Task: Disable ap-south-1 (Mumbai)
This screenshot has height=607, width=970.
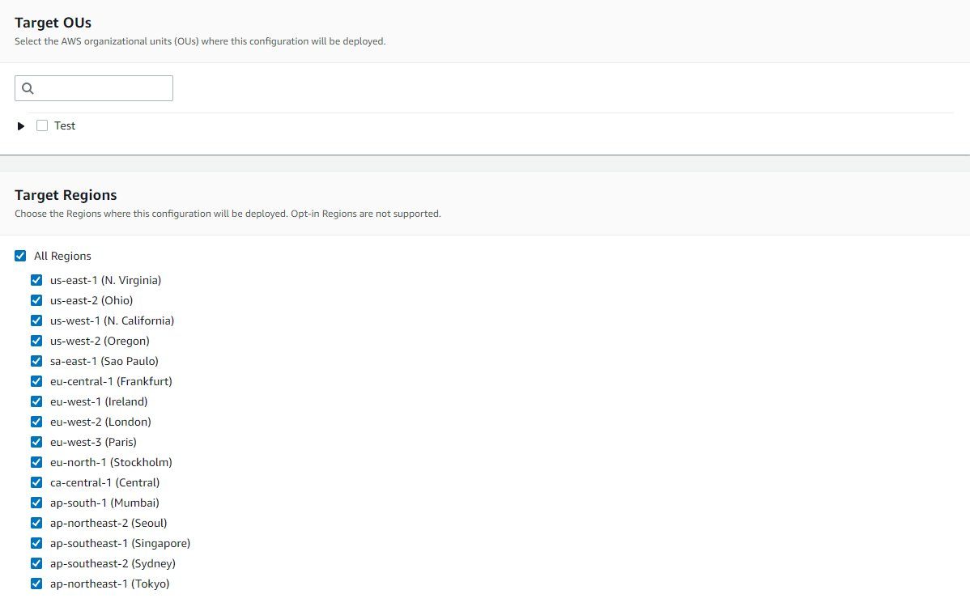Action: click(x=36, y=502)
